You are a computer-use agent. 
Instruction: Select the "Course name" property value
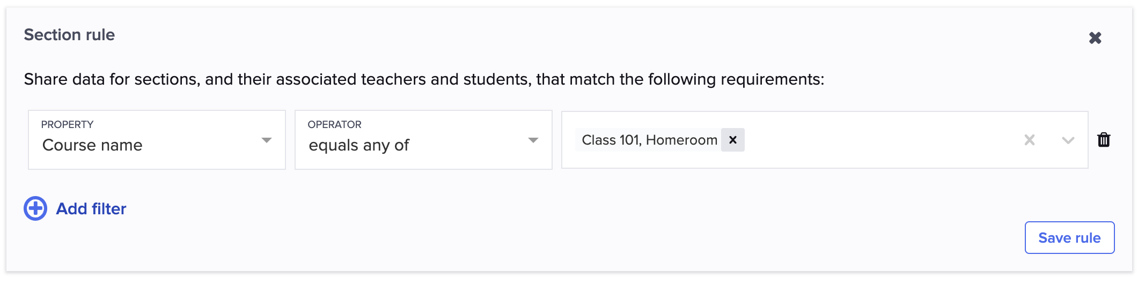[92, 145]
